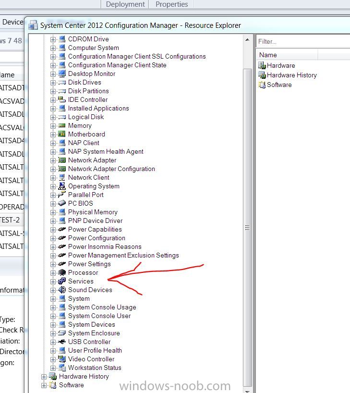
Task: Click the Memory chip icon
Action: tap(62, 125)
